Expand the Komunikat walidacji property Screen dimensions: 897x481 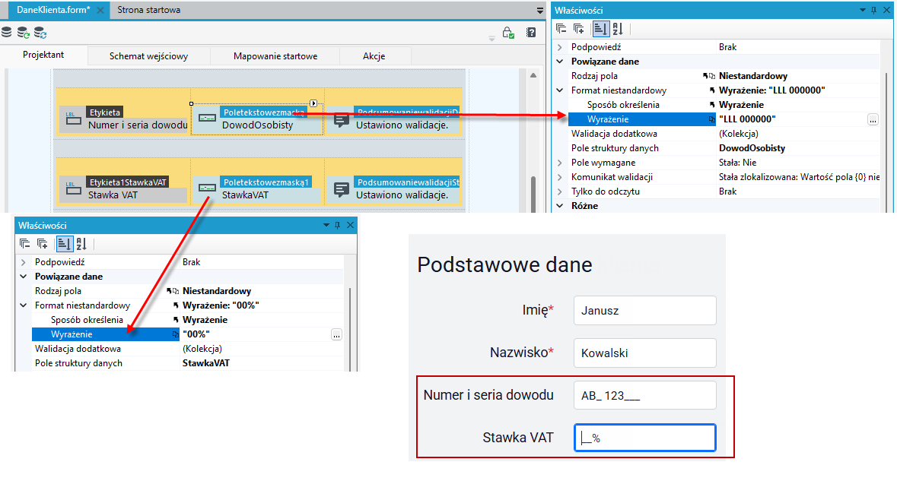[x=560, y=177]
